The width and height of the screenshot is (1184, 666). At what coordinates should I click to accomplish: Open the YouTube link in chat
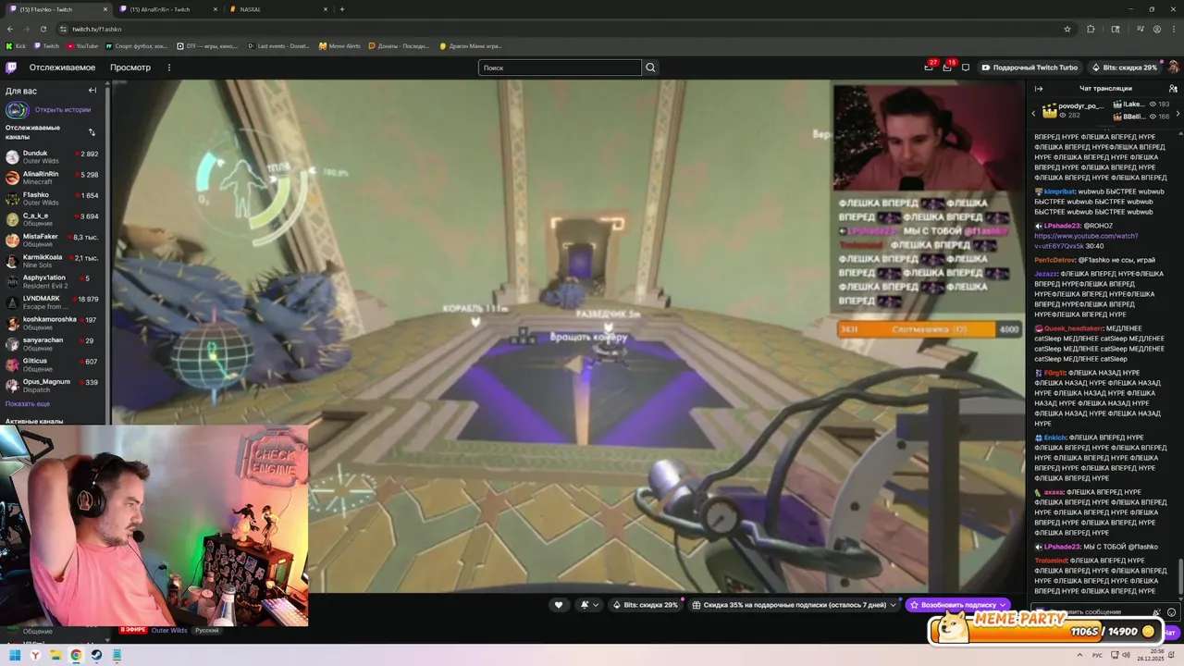coord(1085,240)
